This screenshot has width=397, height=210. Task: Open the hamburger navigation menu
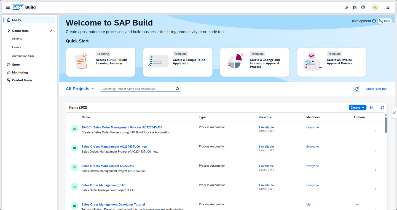click(x=8, y=7)
